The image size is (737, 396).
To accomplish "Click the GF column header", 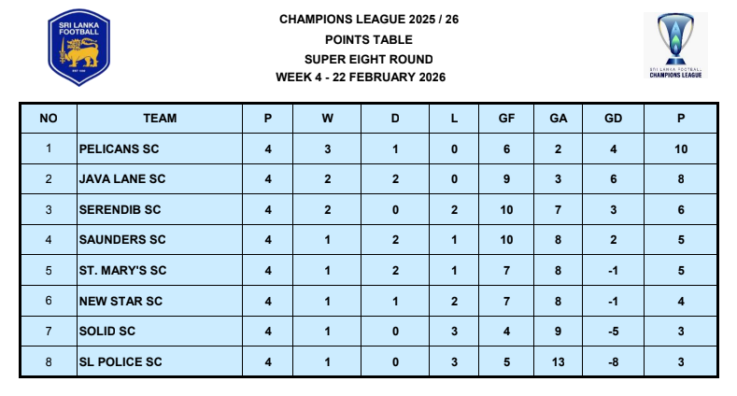I will (x=506, y=119).
